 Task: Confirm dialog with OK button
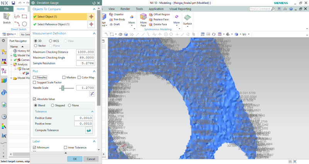click(x=75, y=159)
